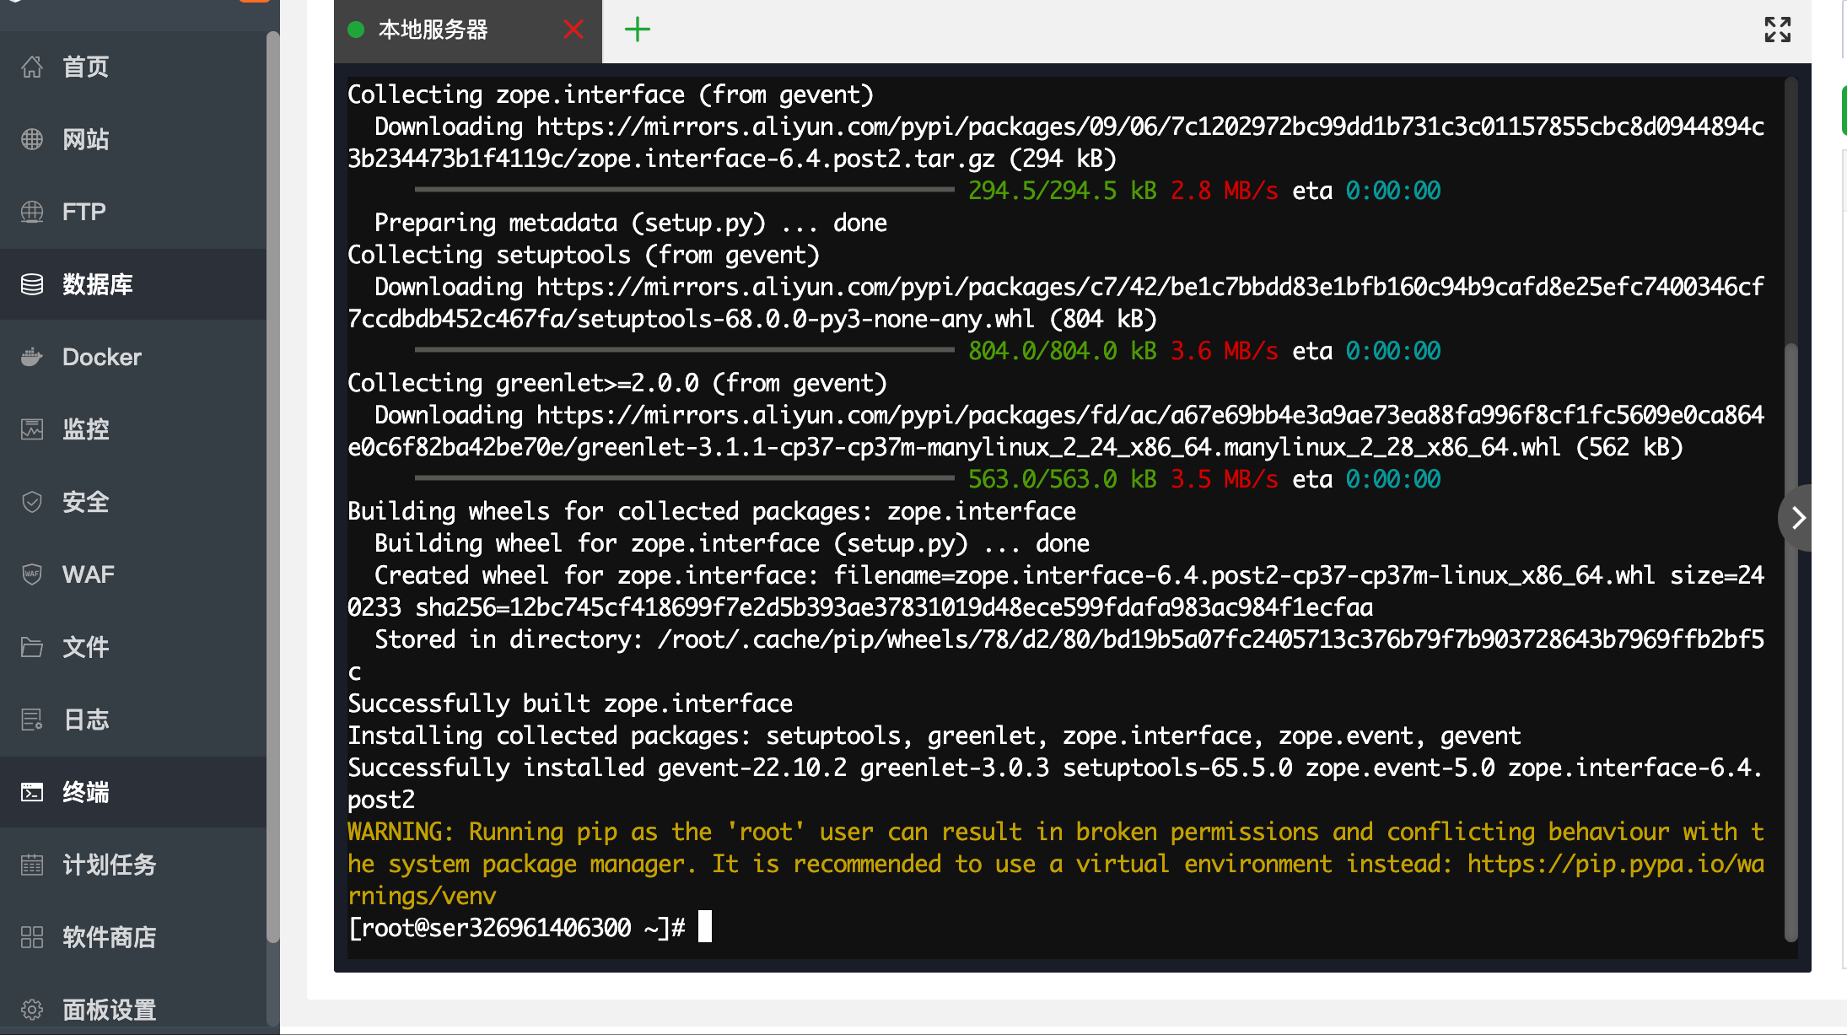
Task: Click the zope.interface download URL line
Action: (1069, 127)
